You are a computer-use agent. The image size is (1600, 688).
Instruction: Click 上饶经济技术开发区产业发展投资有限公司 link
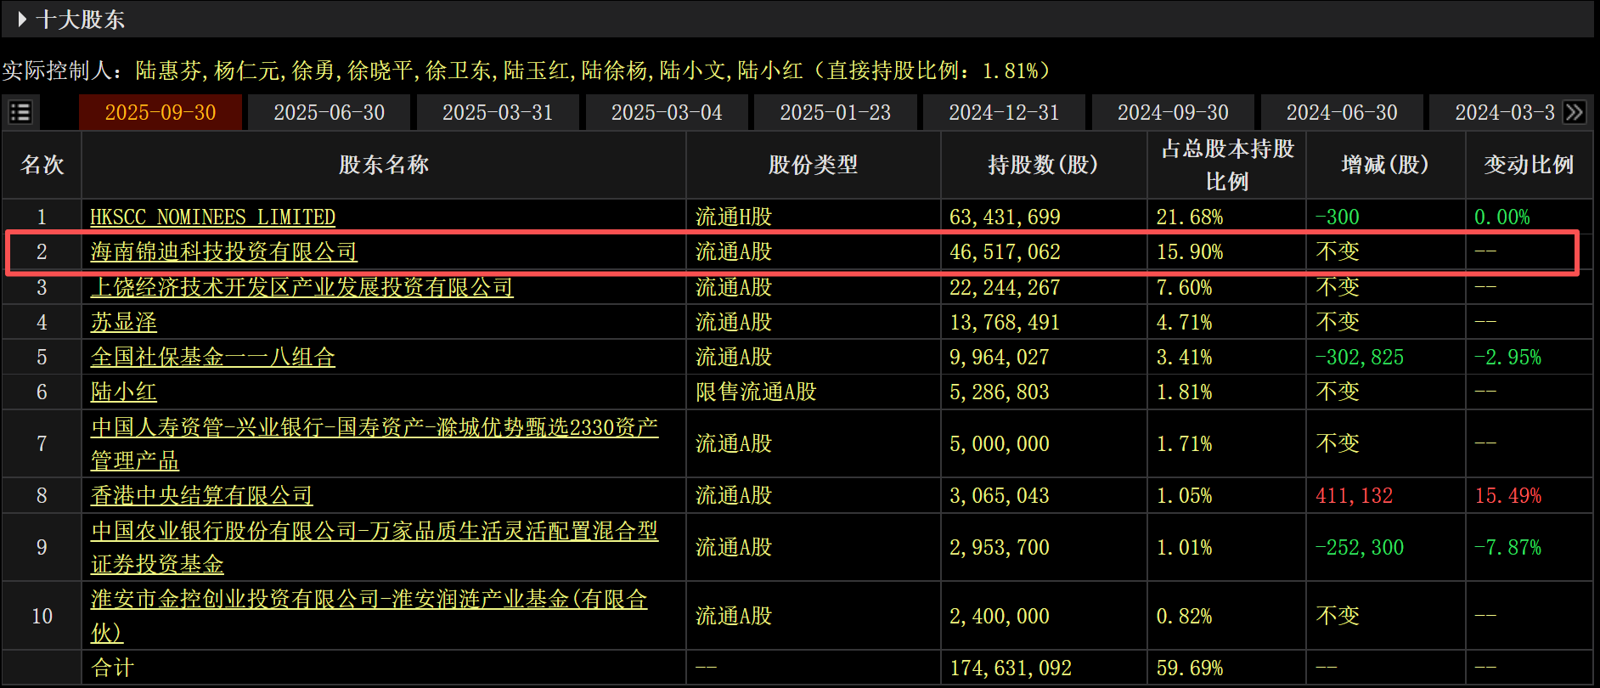tap(301, 287)
